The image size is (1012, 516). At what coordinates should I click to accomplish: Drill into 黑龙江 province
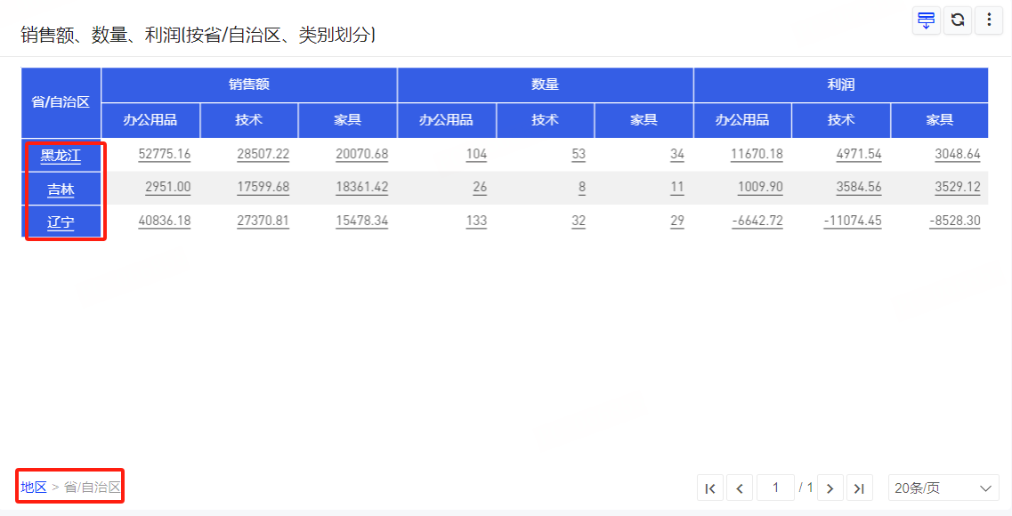tap(61, 156)
